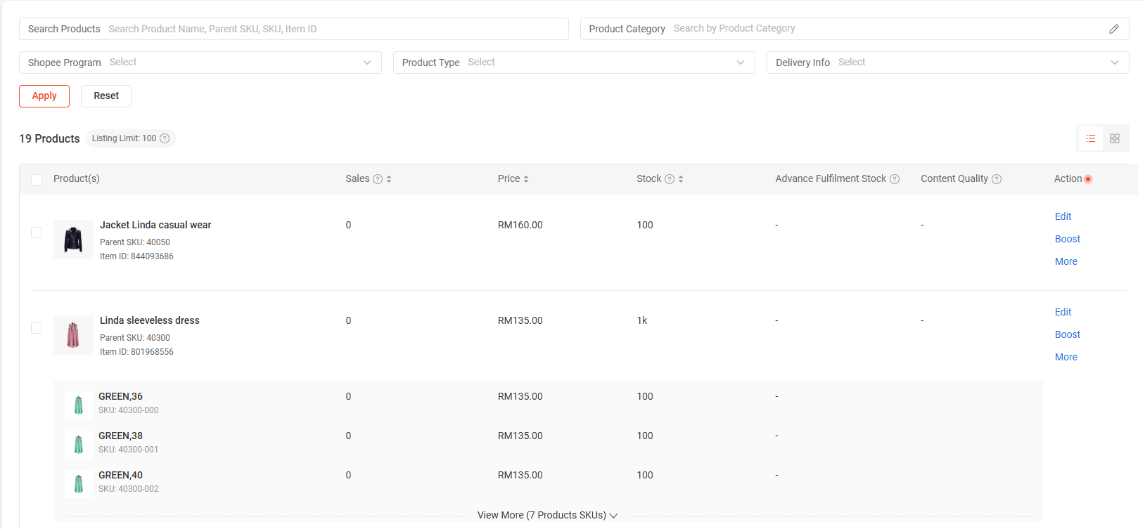This screenshot has height=529, width=1145.
Task: Open the Shopee Program dropdown
Action: click(x=200, y=63)
